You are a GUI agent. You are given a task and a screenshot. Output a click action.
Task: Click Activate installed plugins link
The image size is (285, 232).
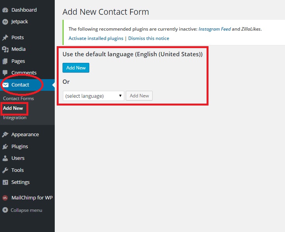[x=96, y=38]
